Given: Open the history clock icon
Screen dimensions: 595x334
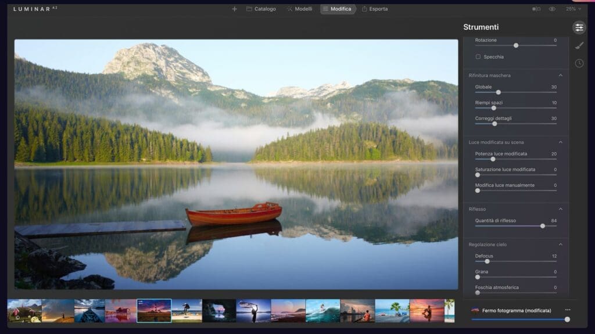Looking at the screenshot, I should [579, 63].
